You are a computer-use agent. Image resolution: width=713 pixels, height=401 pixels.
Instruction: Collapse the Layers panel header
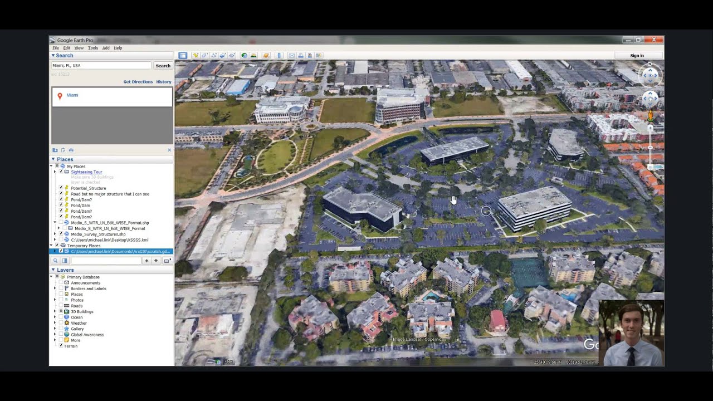111,270
